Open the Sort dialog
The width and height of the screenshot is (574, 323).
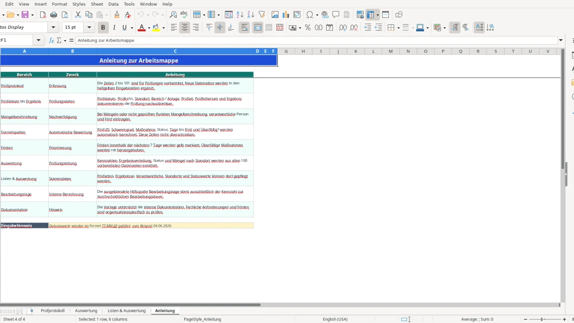click(x=229, y=15)
